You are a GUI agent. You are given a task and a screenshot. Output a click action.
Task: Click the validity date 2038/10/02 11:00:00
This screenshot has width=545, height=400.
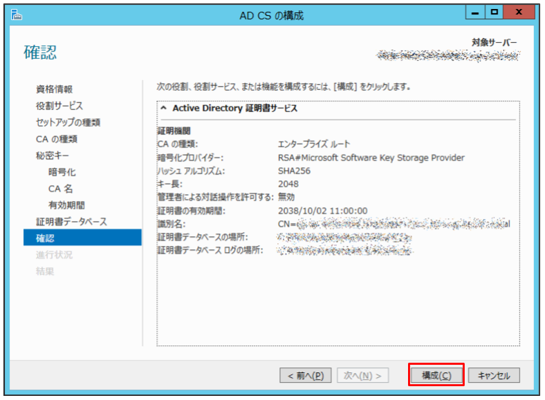point(322,211)
